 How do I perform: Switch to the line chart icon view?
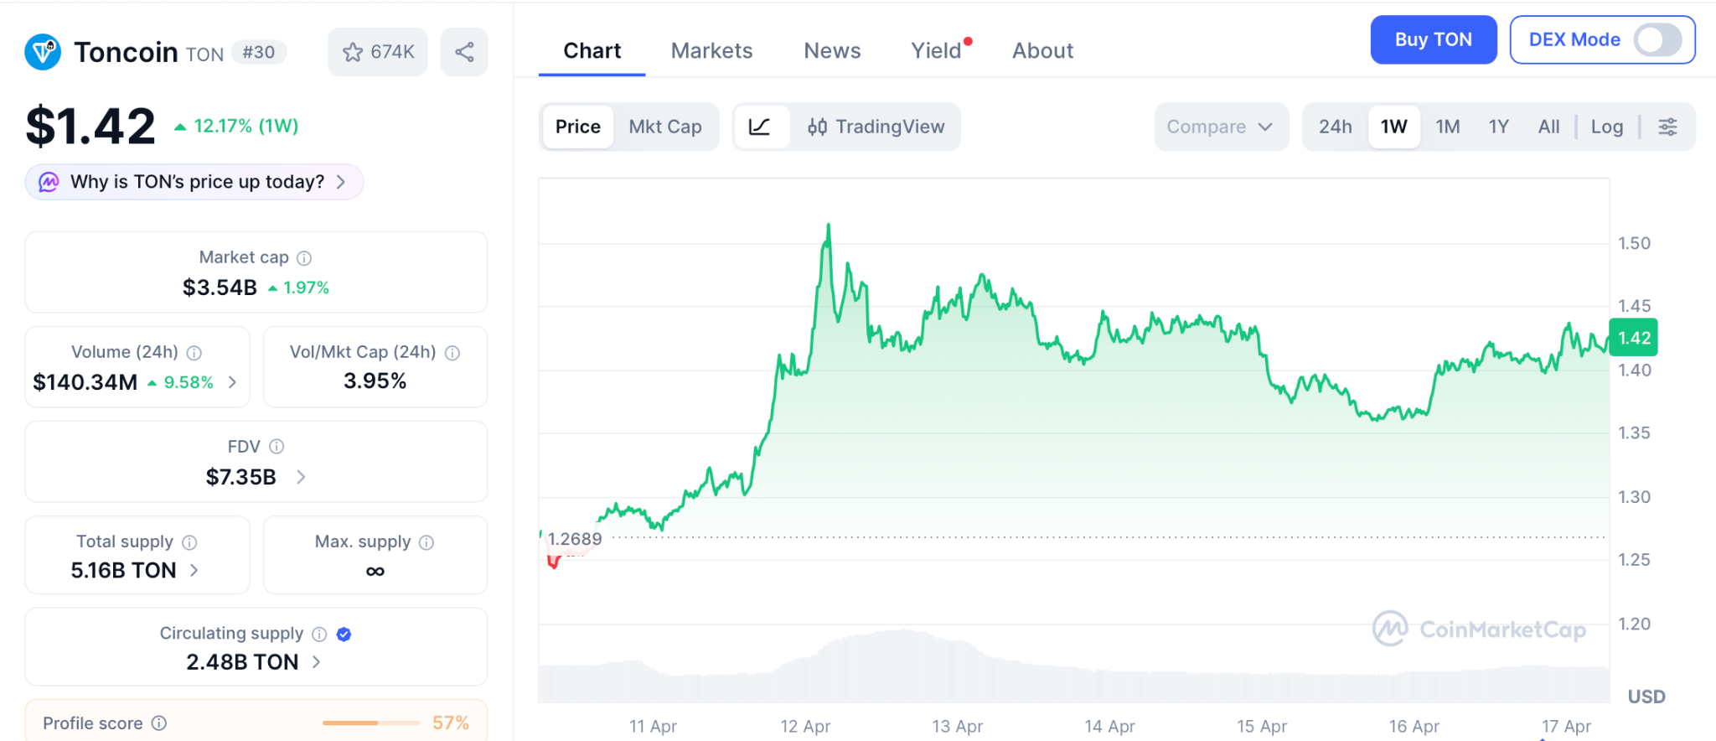point(760,127)
